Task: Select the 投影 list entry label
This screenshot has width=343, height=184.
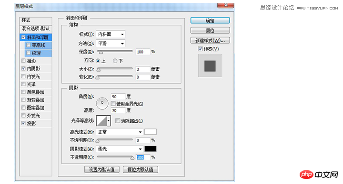Action: point(31,123)
